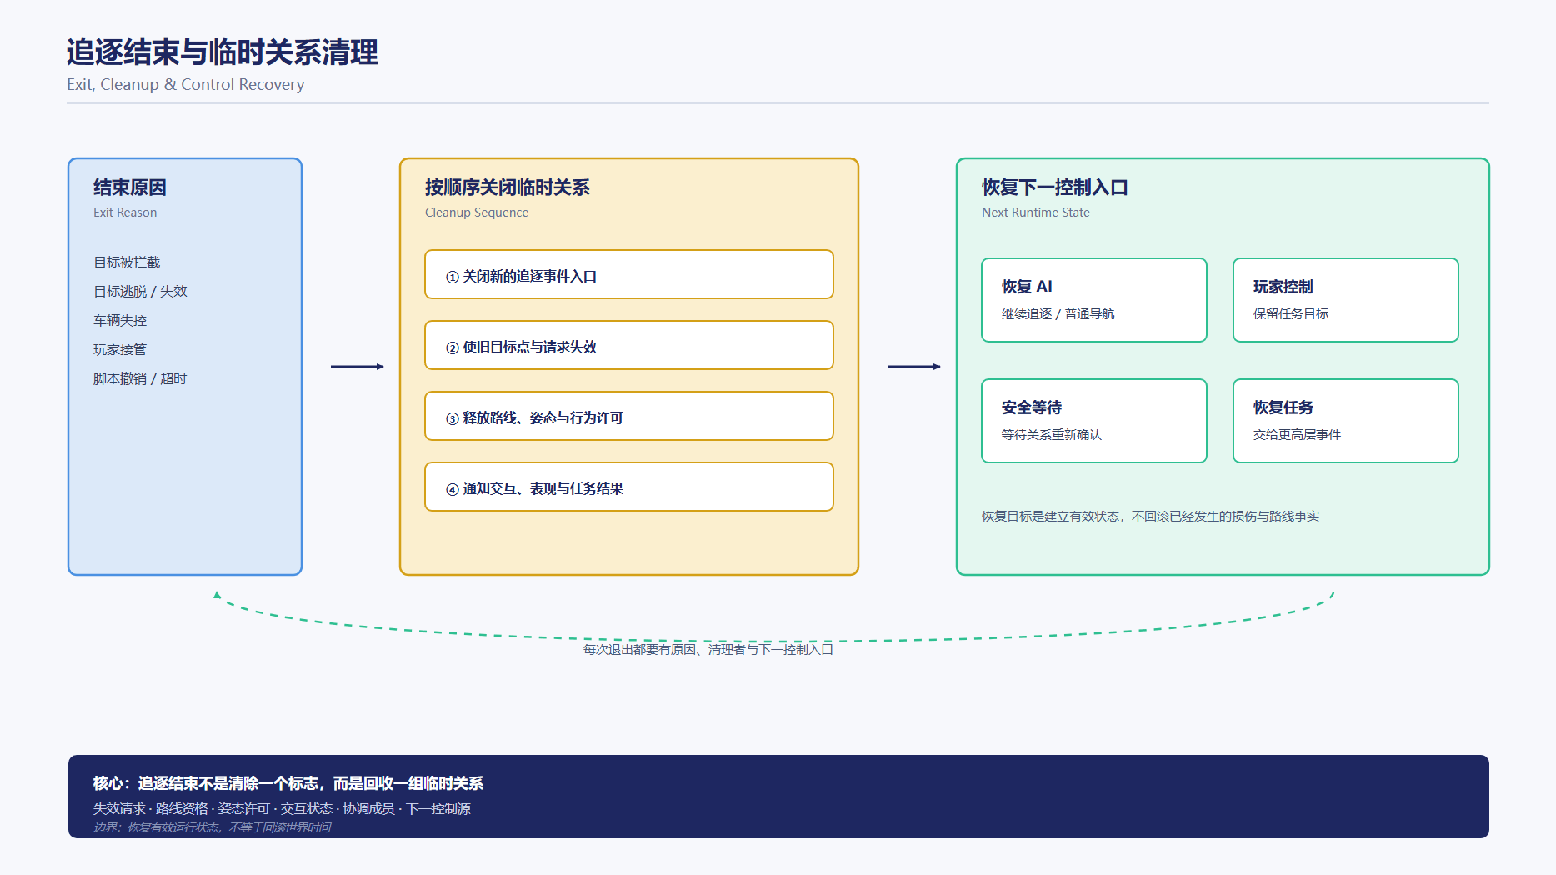Select the 玩家控制 card
The image size is (1556, 875).
(x=1346, y=300)
